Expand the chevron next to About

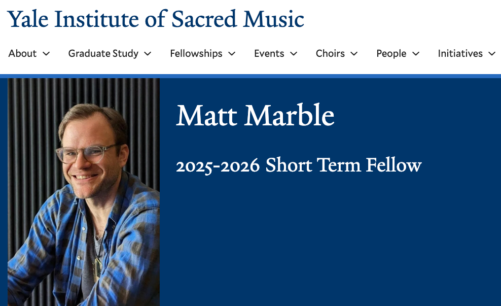[x=46, y=54]
